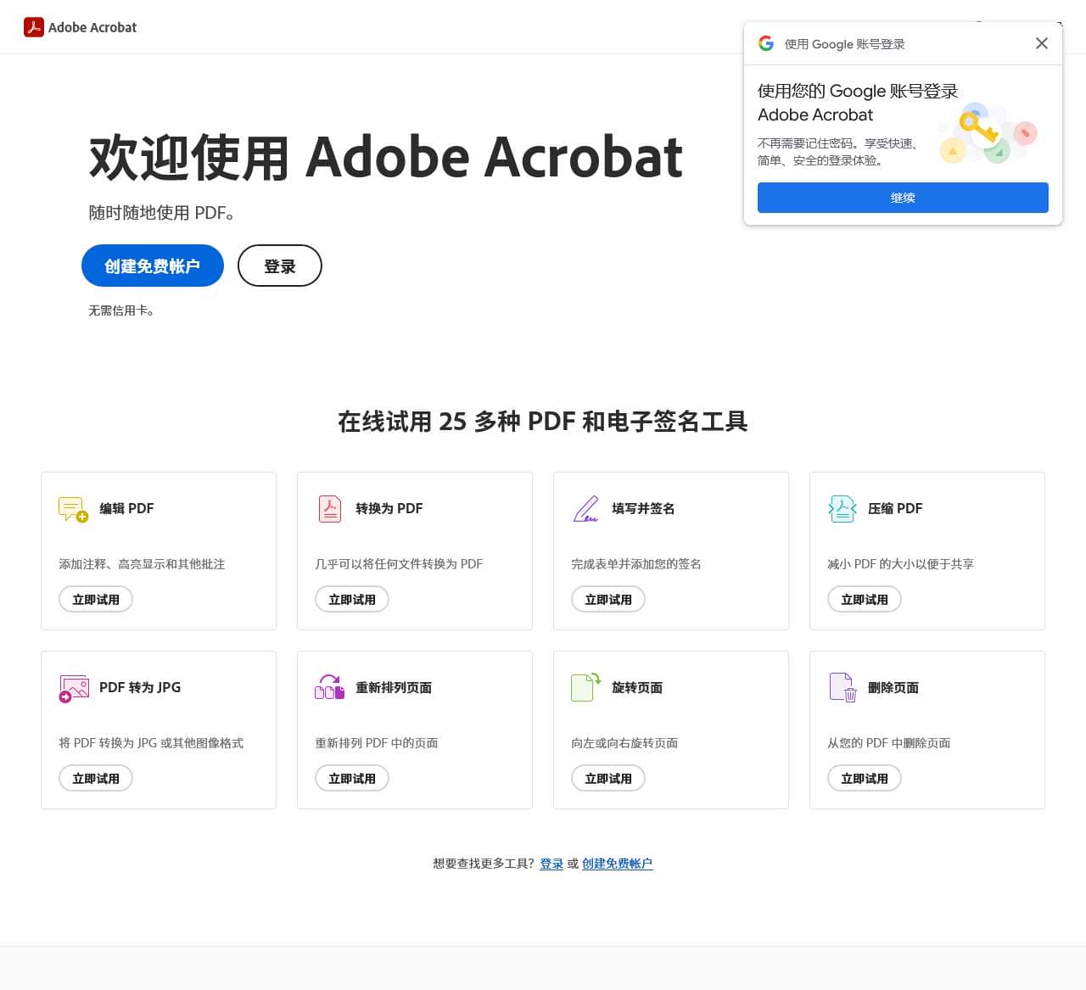The image size is (1086, 990).
Task: Click the 无需信用卡。 note
Action: pos(121,310)
